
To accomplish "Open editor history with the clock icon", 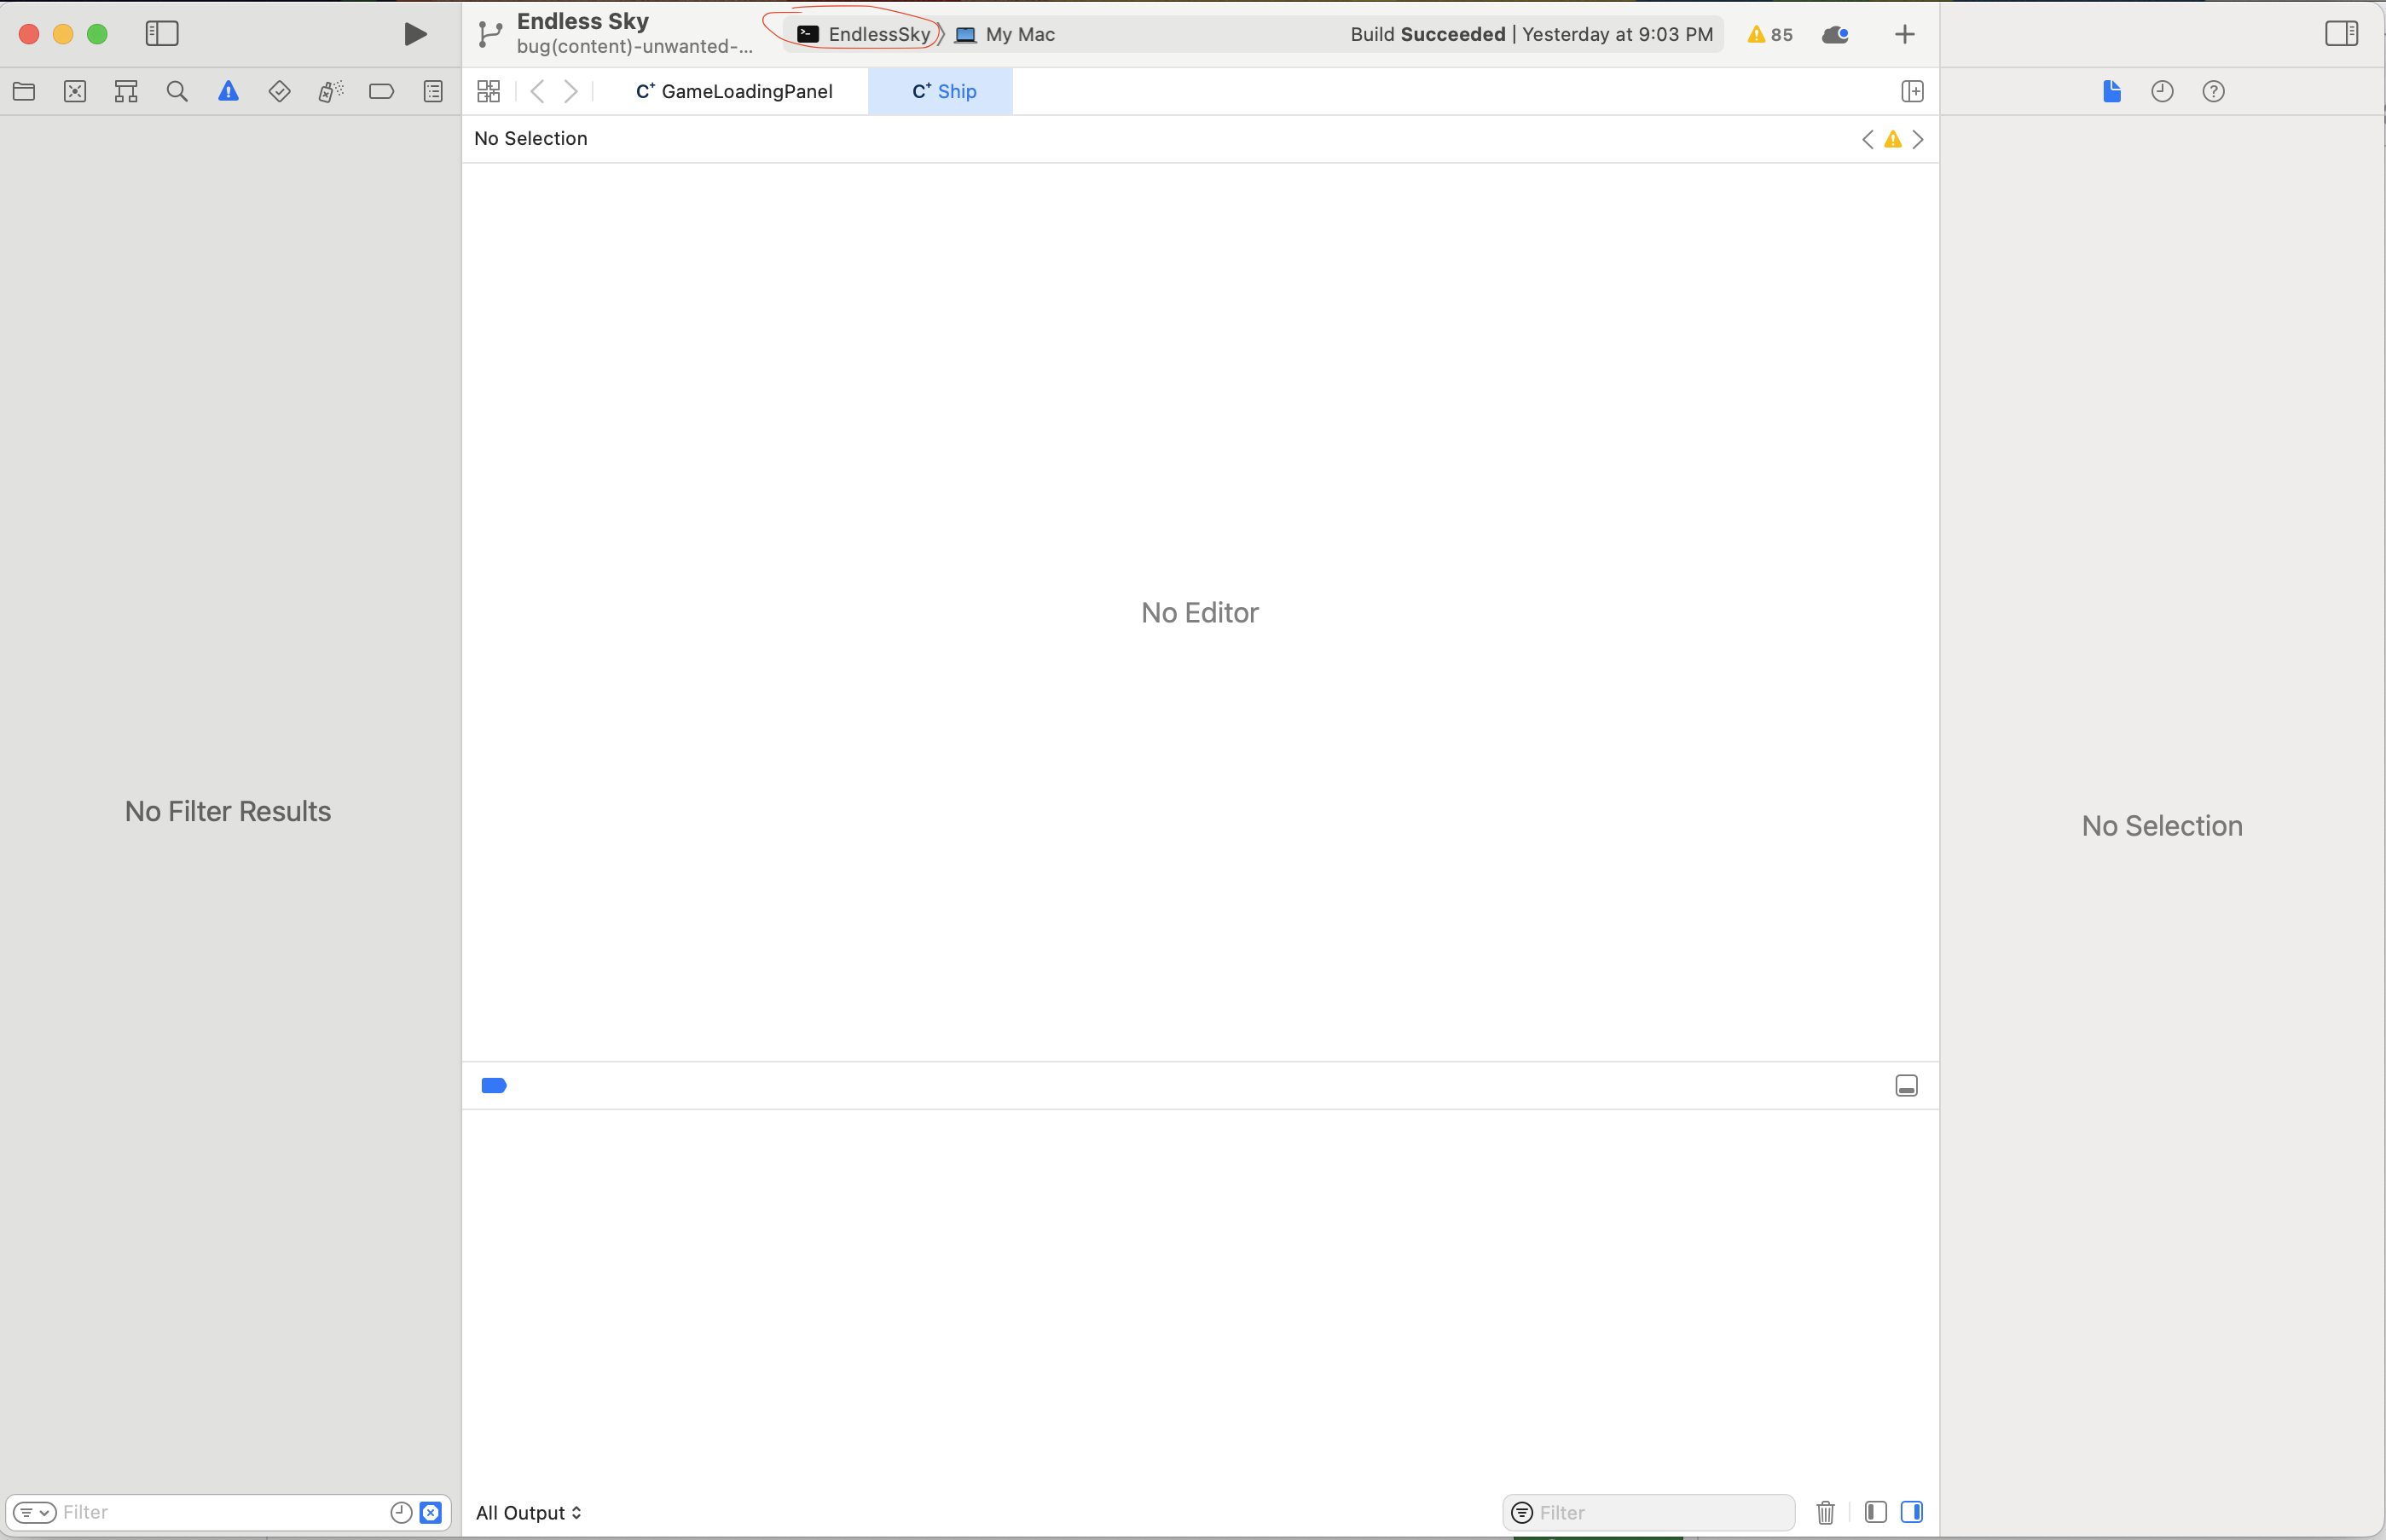I will [x=2161, y=91].
